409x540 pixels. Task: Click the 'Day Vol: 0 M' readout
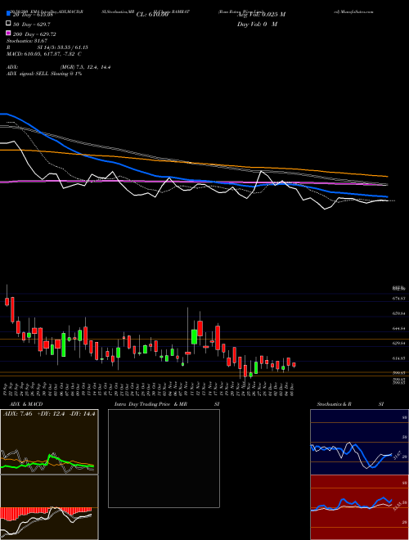(x=257, y=24)
